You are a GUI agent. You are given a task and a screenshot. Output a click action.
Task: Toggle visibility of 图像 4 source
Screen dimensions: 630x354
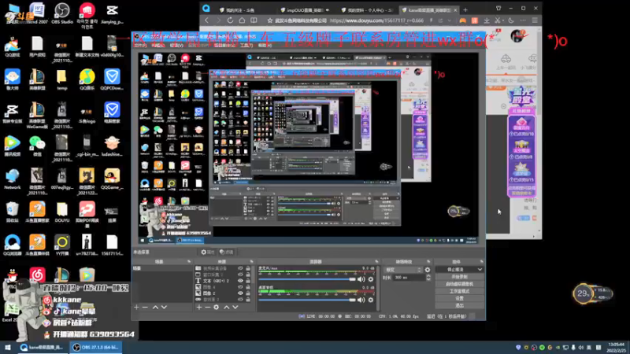point(240,287)
